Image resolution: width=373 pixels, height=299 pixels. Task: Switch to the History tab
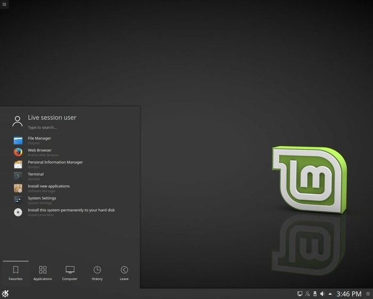pyautogui.click(x=97, y=273)
